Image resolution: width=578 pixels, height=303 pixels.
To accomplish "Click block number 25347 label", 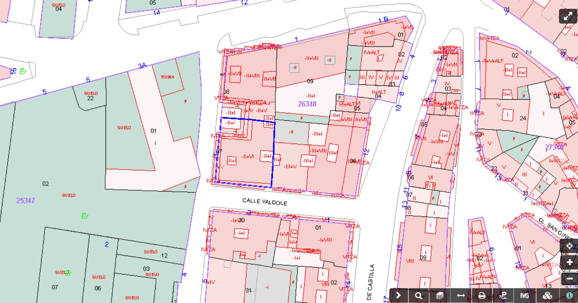I will coord(26,201).
